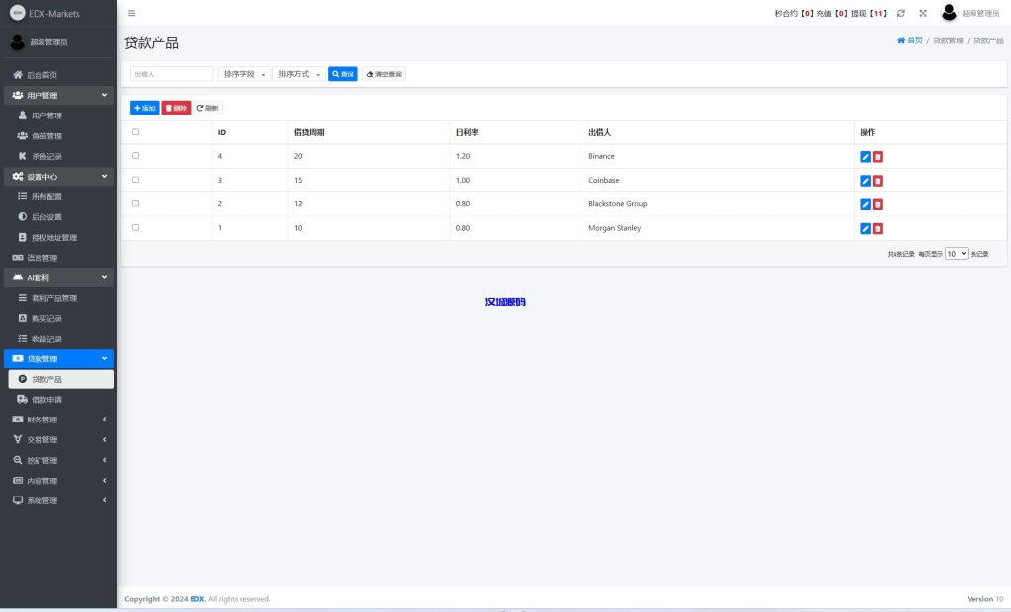
Task: Click the edit icon for Morgan Stanley row
Action: click(865, 228)
